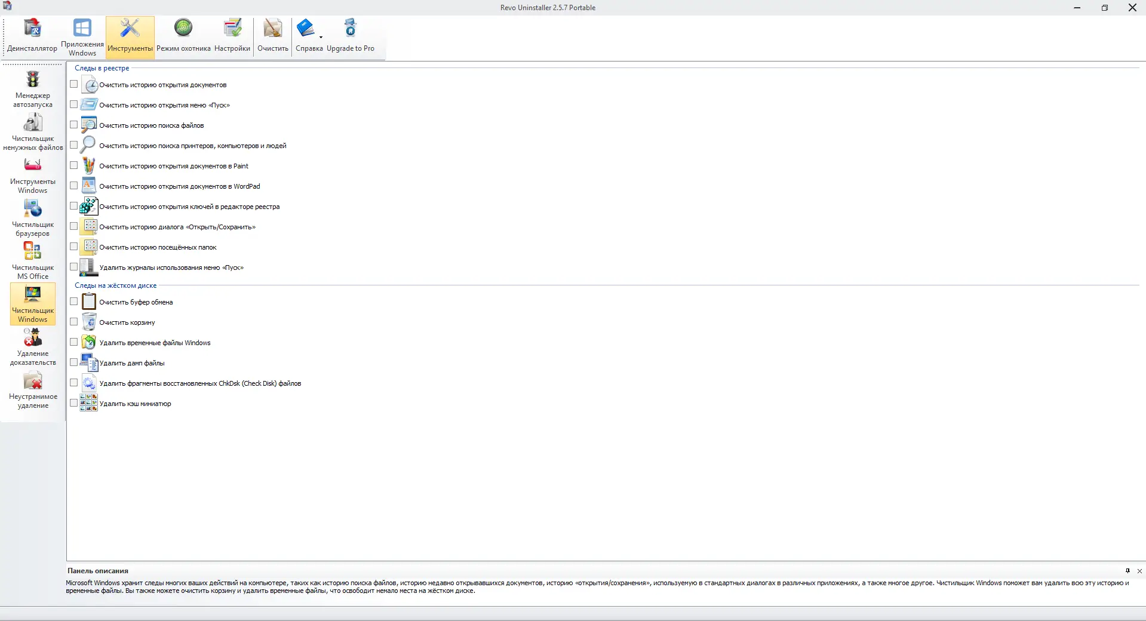This screenshot has height=621, width=1146.
Task: Click the magnifier icon for printers search history
Action: [89, 146]
